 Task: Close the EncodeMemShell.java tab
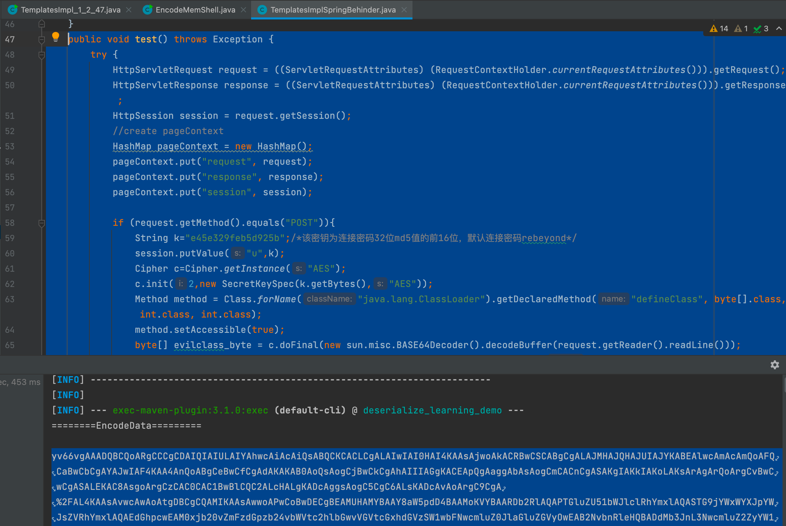(x=243, y=10)
